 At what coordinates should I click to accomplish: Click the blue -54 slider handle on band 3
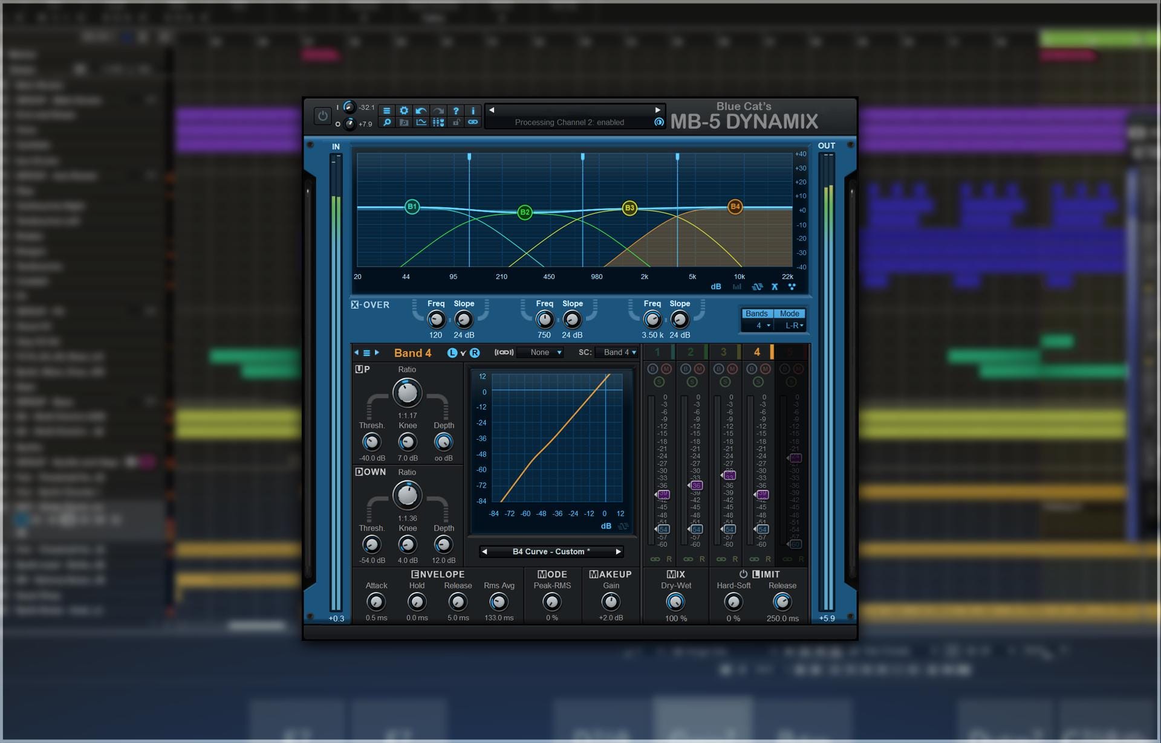tap(728, 529)
